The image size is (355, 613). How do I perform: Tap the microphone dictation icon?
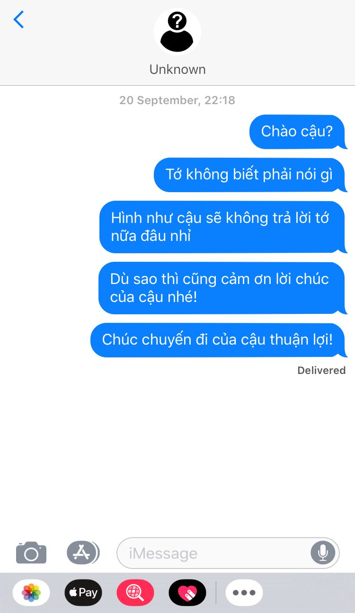coord(323,552)
